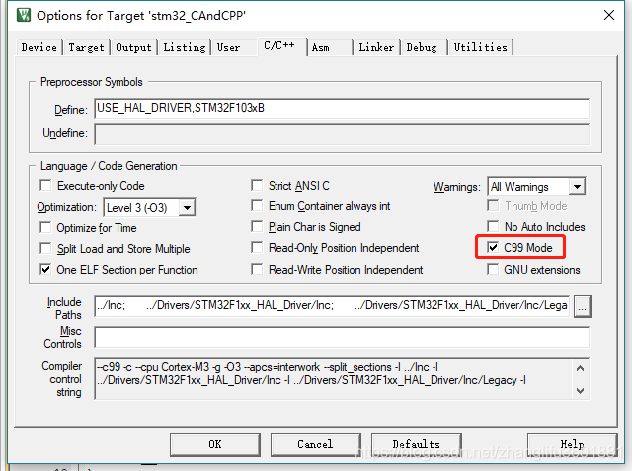Switch to the Utilities tab
The width and height of the screenshot is (632, 471).
481,47
